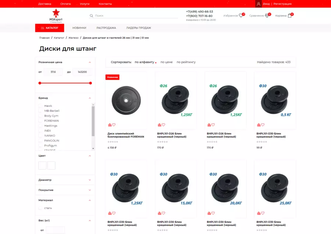The height and width of the screenshot is (234, 331).
Task: Compare the second Ф26 1,25КГ disc
Action: coord(209,125)
